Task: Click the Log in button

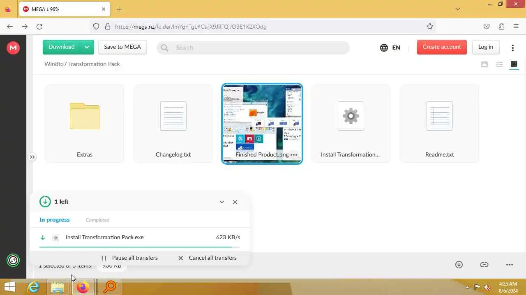Action: (485, 47)
